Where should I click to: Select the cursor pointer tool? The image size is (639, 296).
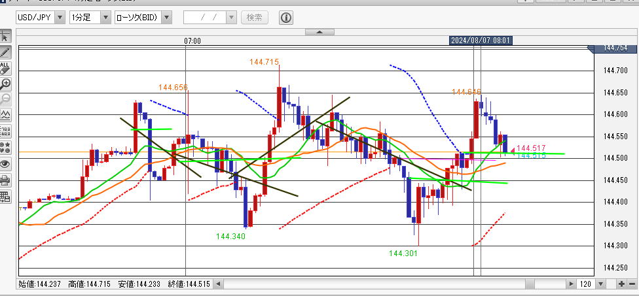pos(5,36)
